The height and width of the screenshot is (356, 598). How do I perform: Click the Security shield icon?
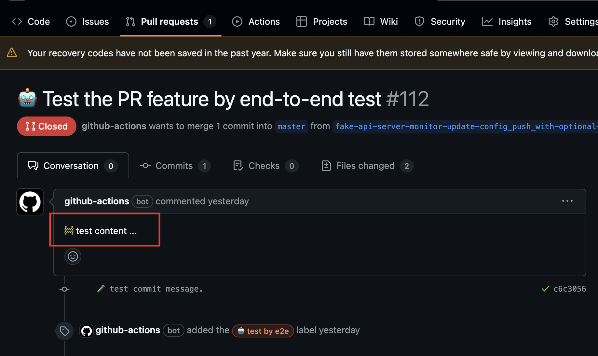[419, 21]
